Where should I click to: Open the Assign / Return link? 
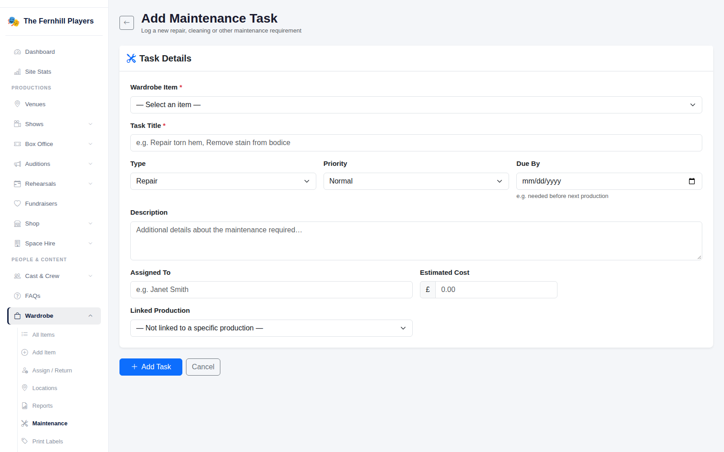(52, 370)
